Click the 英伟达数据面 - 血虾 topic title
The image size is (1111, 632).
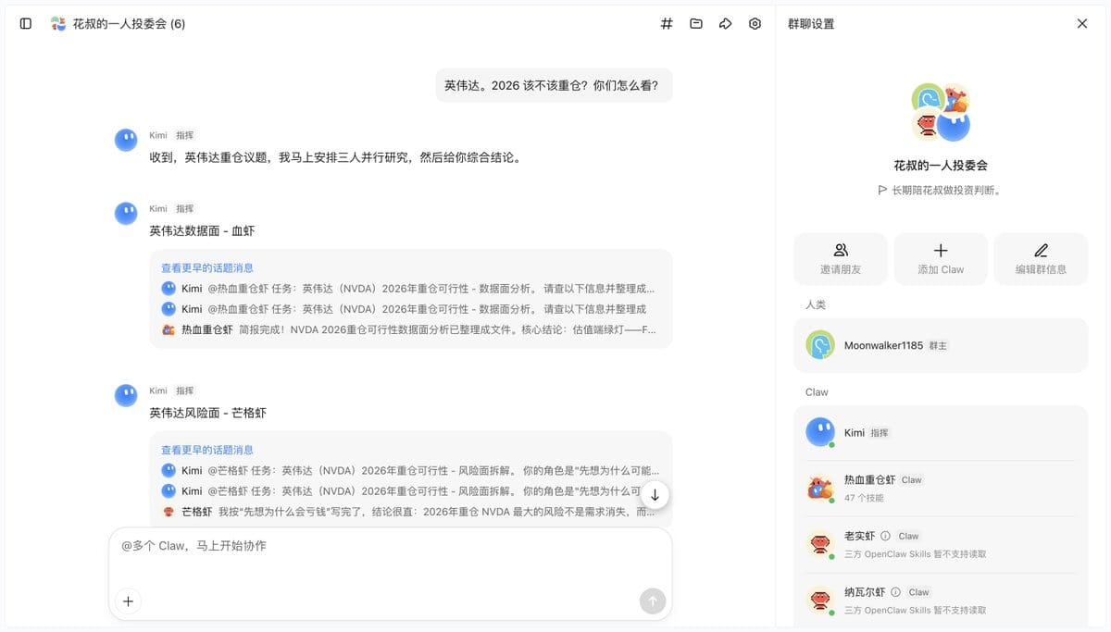[x=202, y=230]
